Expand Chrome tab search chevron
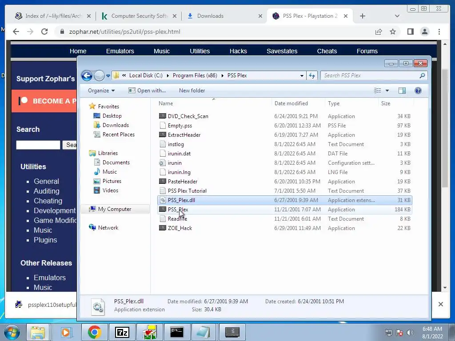The width and height of the screenshot is (455, 341). click(x=397, y=16)
